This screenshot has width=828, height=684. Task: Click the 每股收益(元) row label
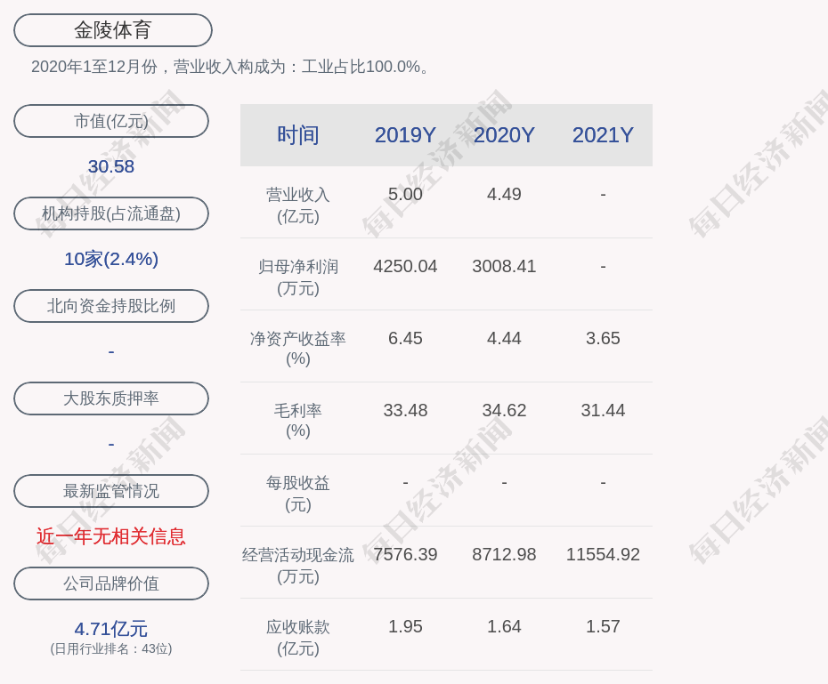coord(298,494)
